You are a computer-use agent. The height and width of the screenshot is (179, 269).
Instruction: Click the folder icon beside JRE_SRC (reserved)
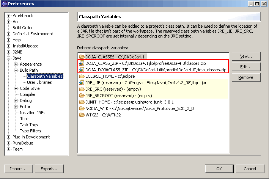click(x=82, y=89)
